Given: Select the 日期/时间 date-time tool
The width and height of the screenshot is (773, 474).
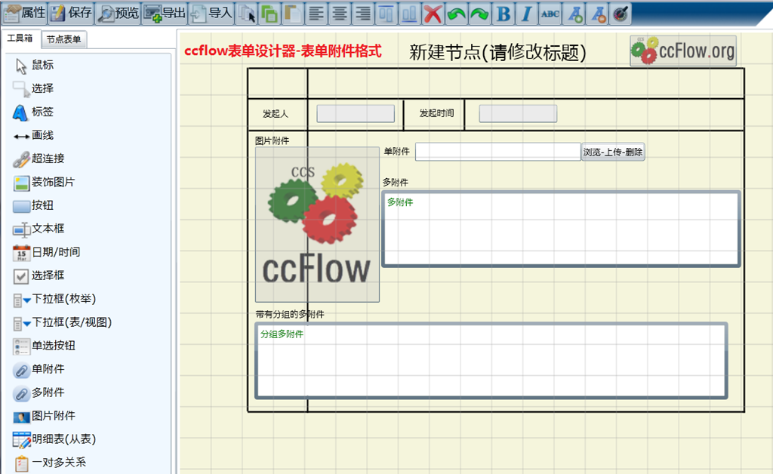Looking at the screenshot, I should click(47, 252).
